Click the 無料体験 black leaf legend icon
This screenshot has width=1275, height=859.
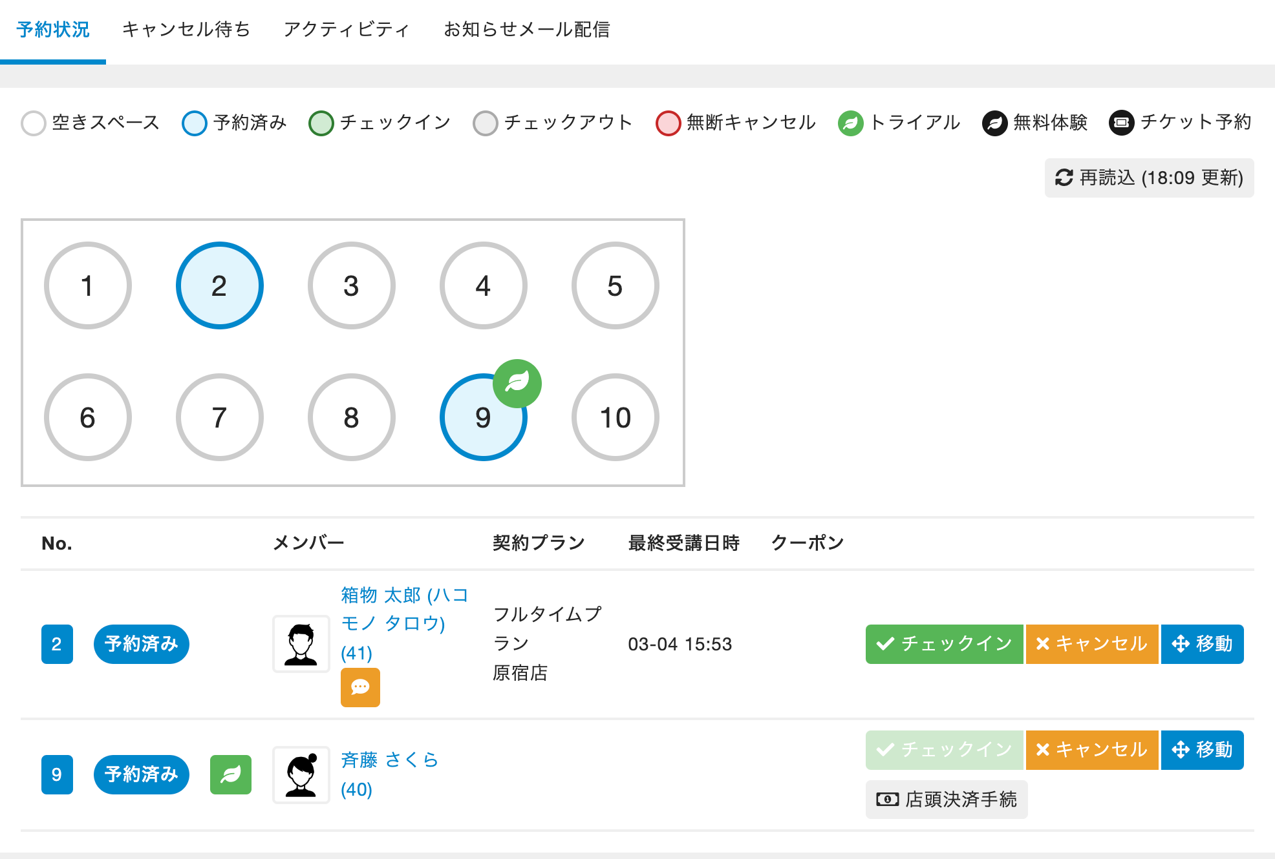pos(994,123)
